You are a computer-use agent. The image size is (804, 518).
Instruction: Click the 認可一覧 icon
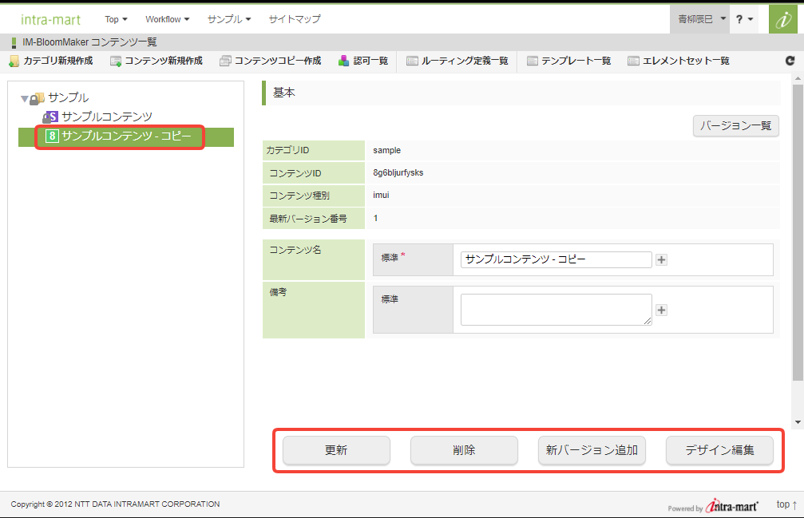(x=343, y=61)
